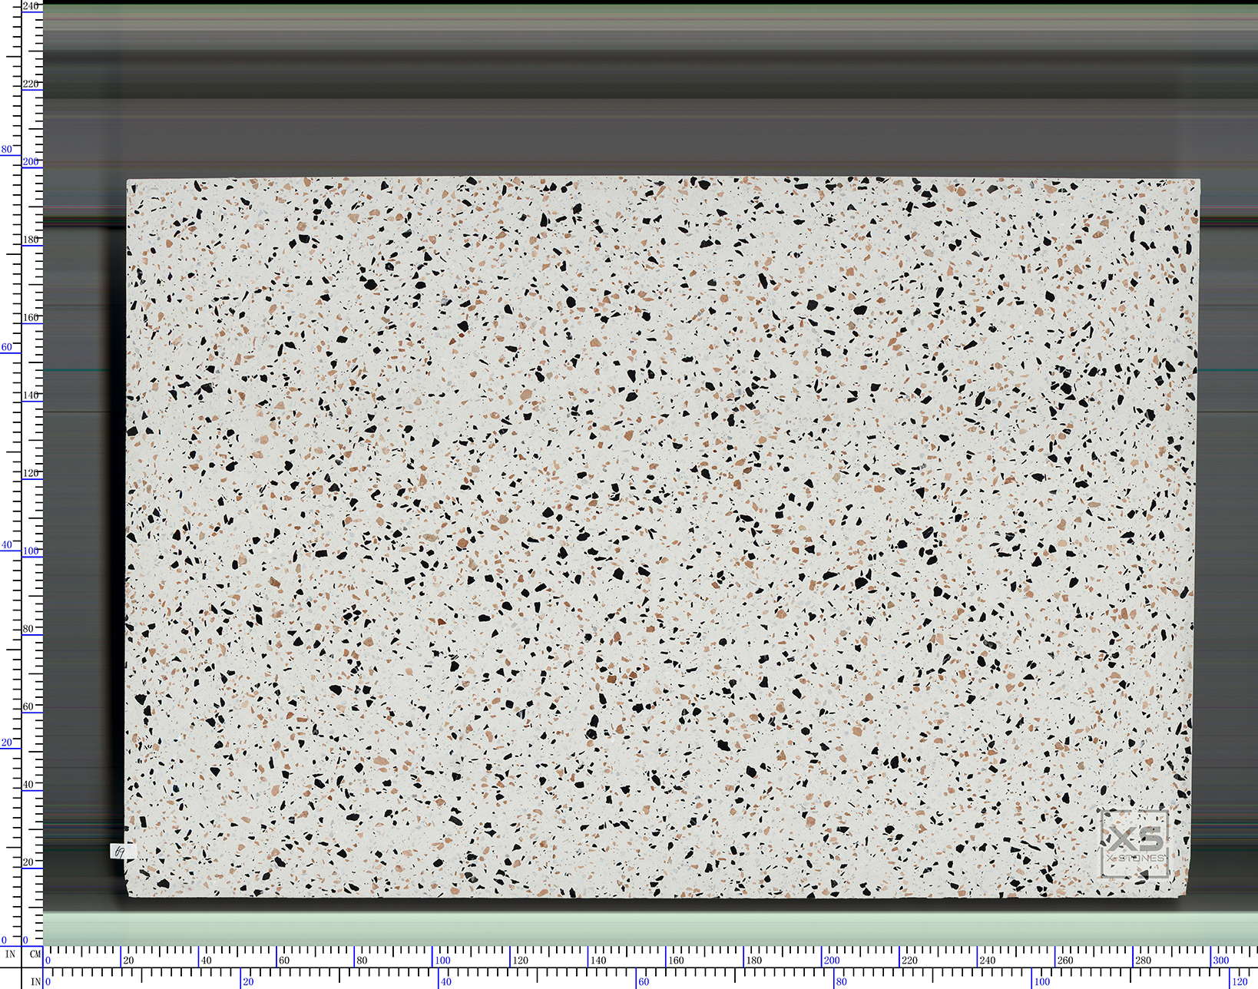Click the XS X-STONES watermark logo
This screenshot has width=1258, height=989.
(1134, 843)
